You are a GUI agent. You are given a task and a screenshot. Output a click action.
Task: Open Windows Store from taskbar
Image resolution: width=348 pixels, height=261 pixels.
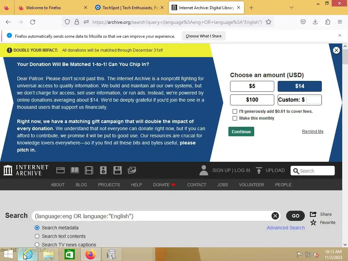69,254
